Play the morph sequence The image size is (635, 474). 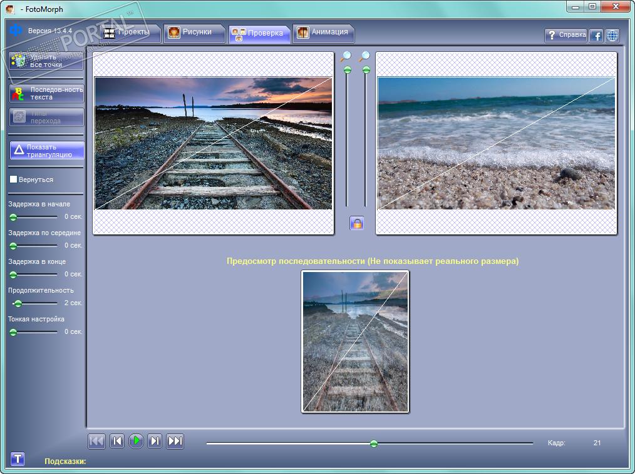click(136, 440)
